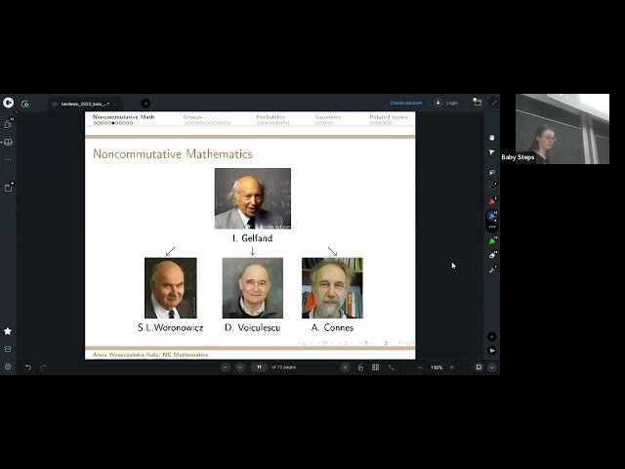Click the page number field showing 11

click(x=259, y=367)
